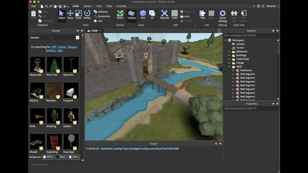The height and width of the screenshot is (173, 308).
Task: Open the UI insert tool
Action: click(x=152, y=15)
